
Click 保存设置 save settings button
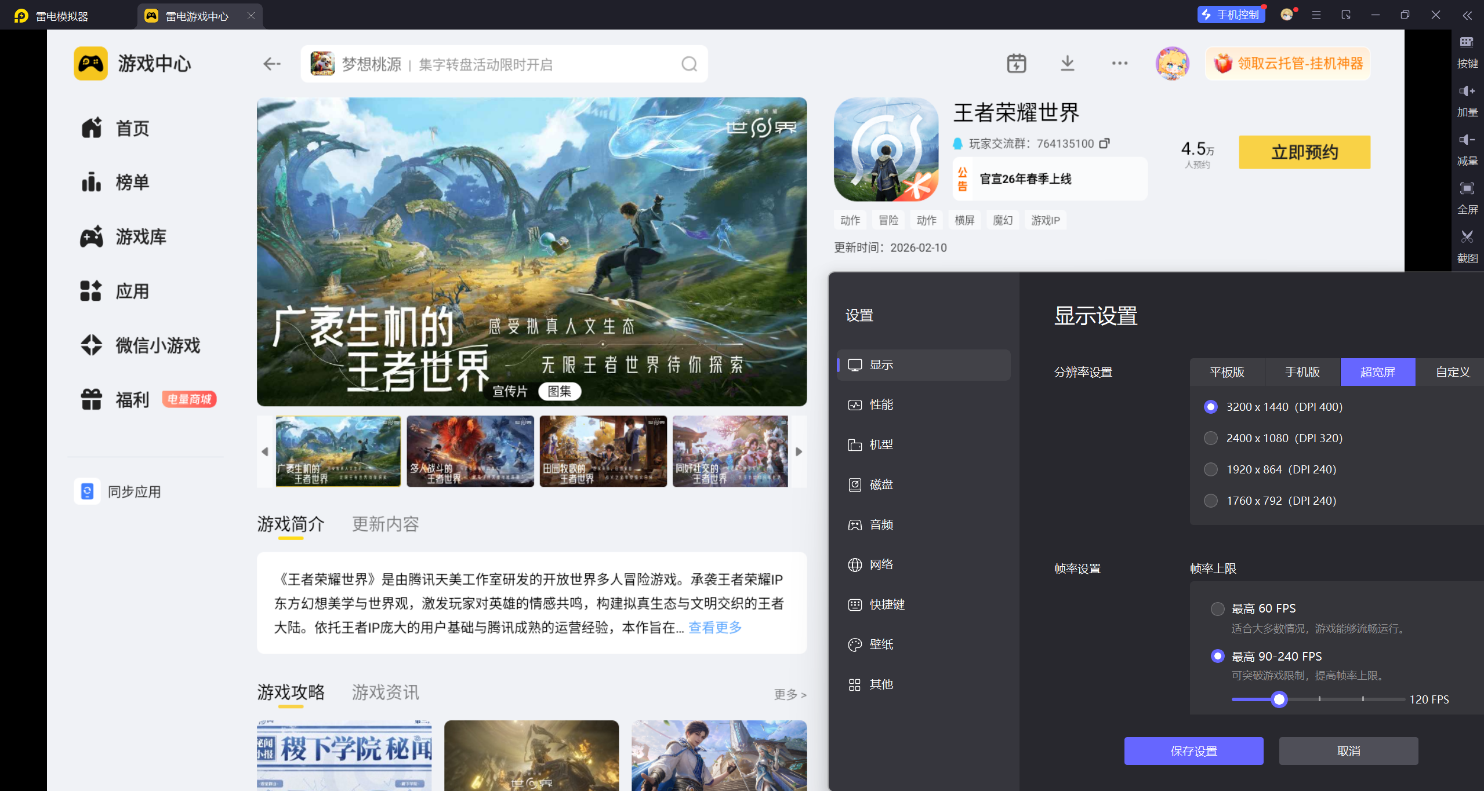click(x=1193, y=751)
